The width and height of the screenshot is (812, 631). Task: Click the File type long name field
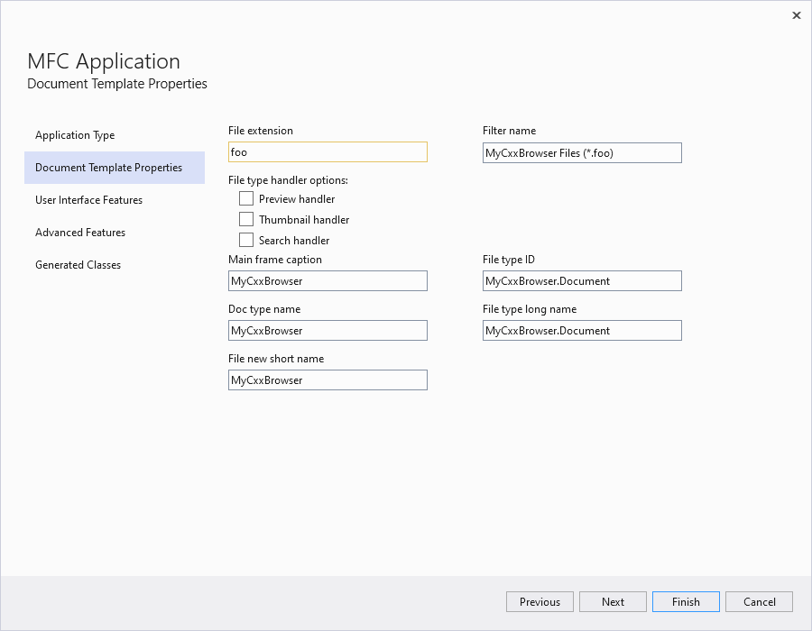point(582,330)
